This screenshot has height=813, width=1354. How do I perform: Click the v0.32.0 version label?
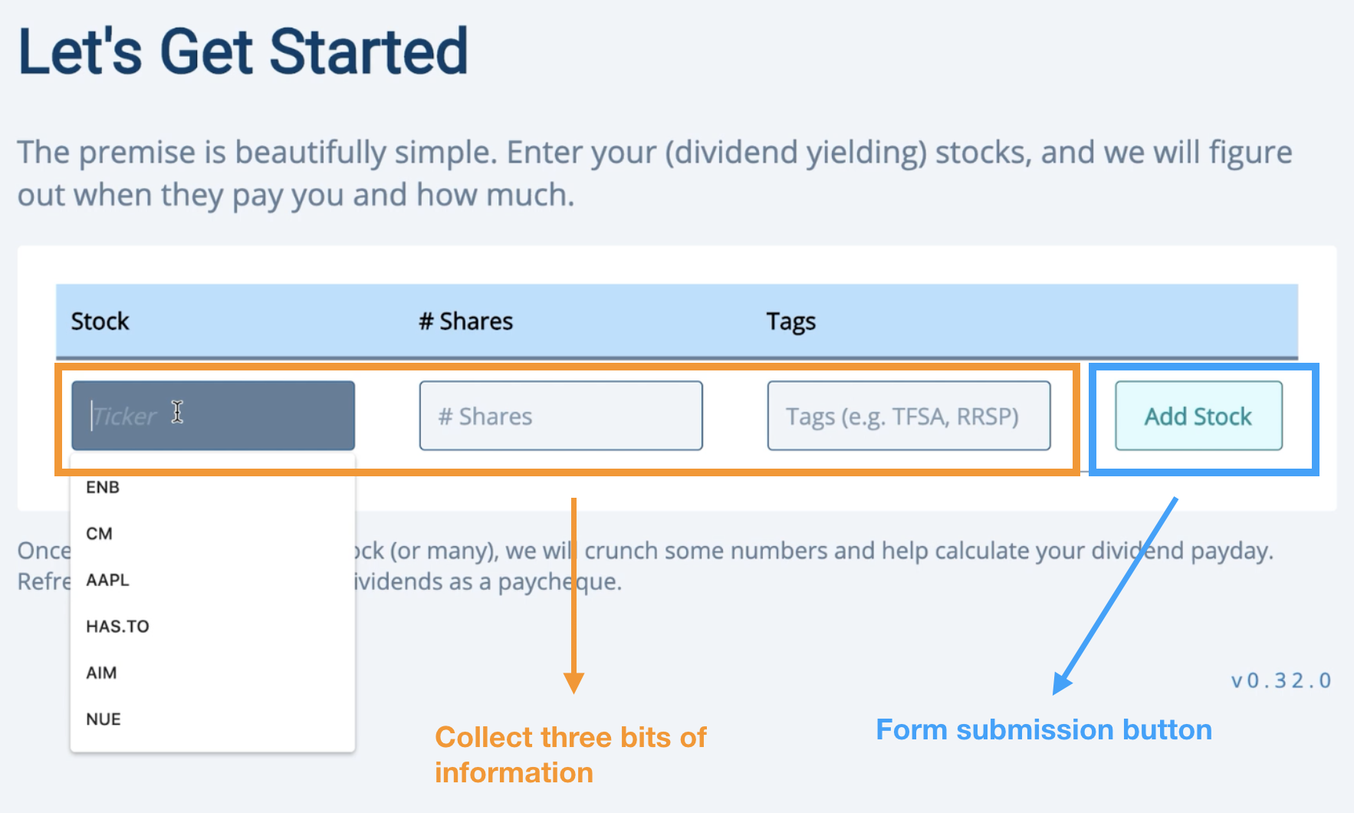coord(1281,680)
